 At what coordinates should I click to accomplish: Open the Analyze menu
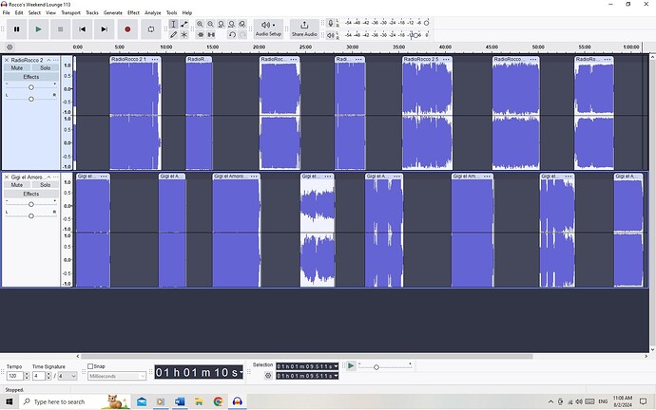[153, 13]
